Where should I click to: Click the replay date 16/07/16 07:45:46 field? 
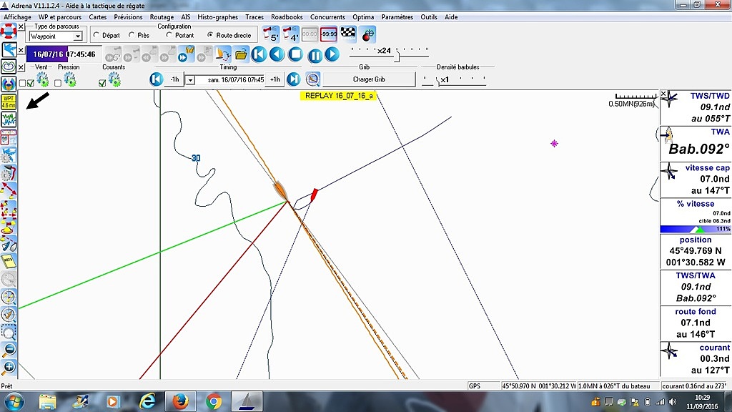click(64, 54)
